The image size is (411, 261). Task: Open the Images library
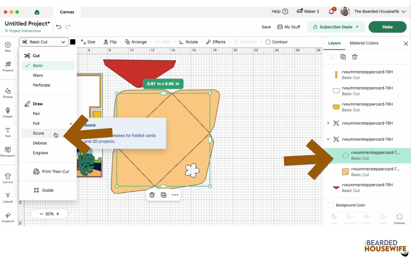(x=8, y=113)
